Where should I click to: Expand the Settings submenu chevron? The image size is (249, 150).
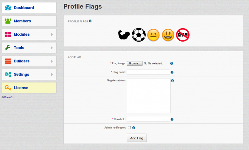tap(52, 75)
